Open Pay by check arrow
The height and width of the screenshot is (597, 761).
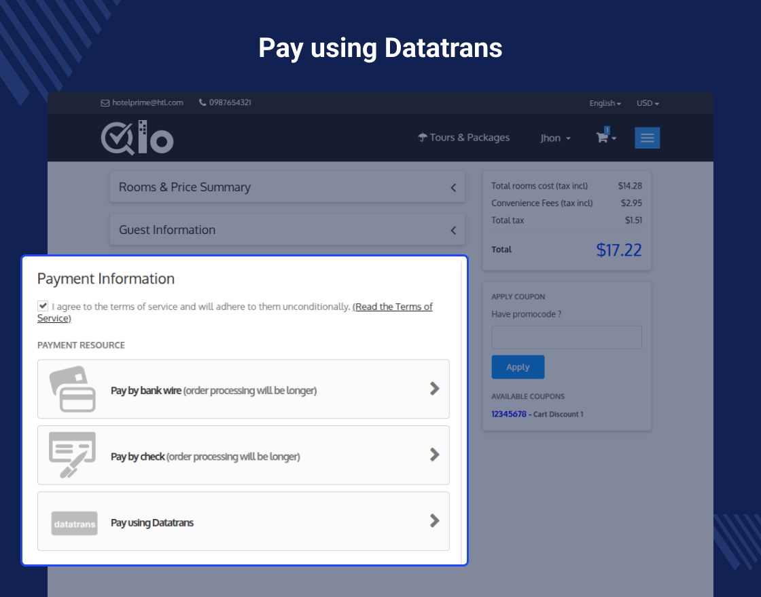click(x=434, y=455)
